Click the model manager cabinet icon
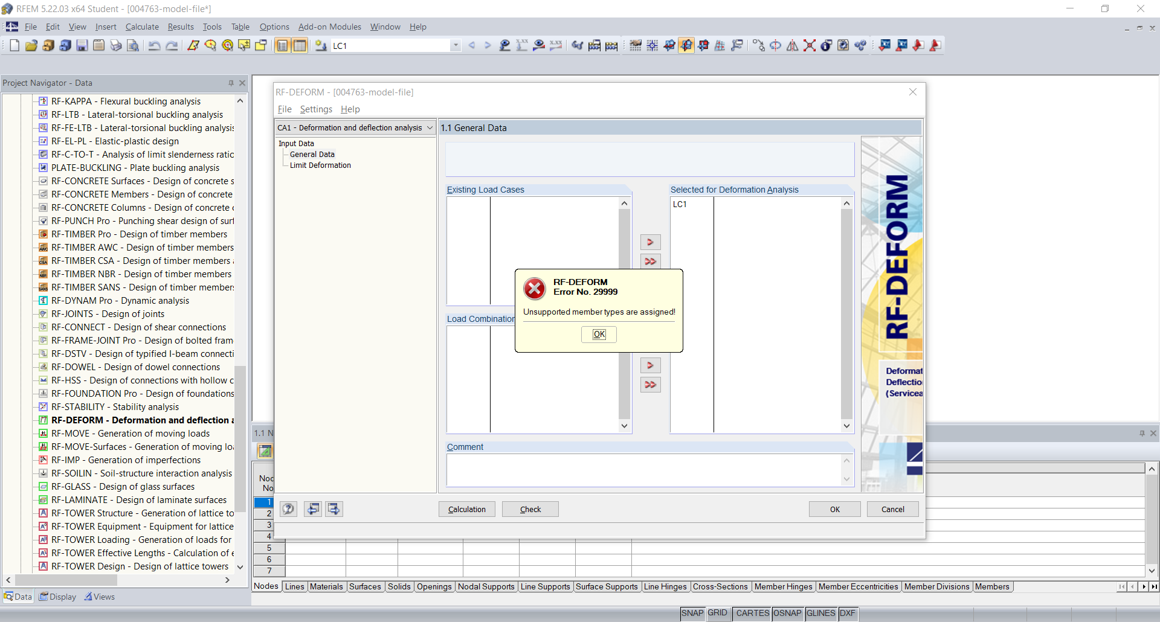This screenshot has height=622, width=1160. [48, 45]
